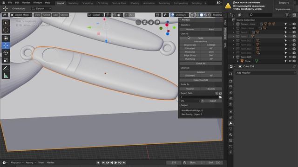
Task: Open the Object Mode dropdown
Action: tap(21, 15)
